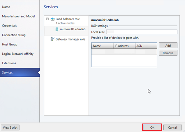Sort peers by IP Address column
This screenshot has height=132, width=185.
coord(124,46)
